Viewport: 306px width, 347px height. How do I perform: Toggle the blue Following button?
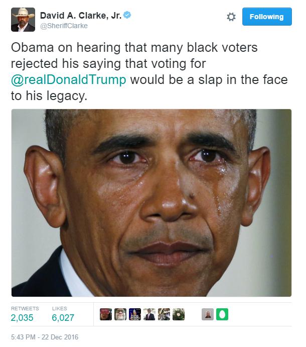[x=267, y=17]
